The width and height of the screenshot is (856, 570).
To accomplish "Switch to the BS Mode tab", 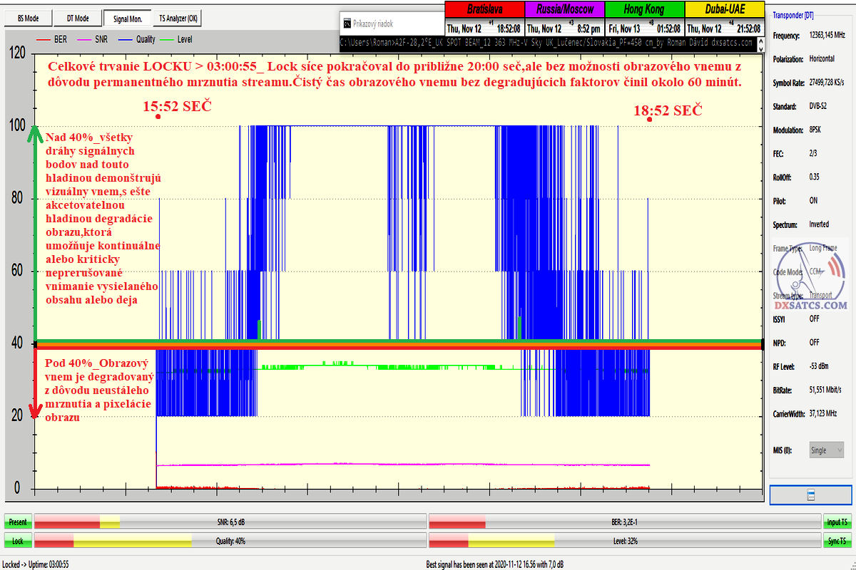I will coord(29,18).
